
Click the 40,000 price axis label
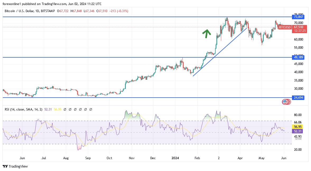tap(299, 72)
